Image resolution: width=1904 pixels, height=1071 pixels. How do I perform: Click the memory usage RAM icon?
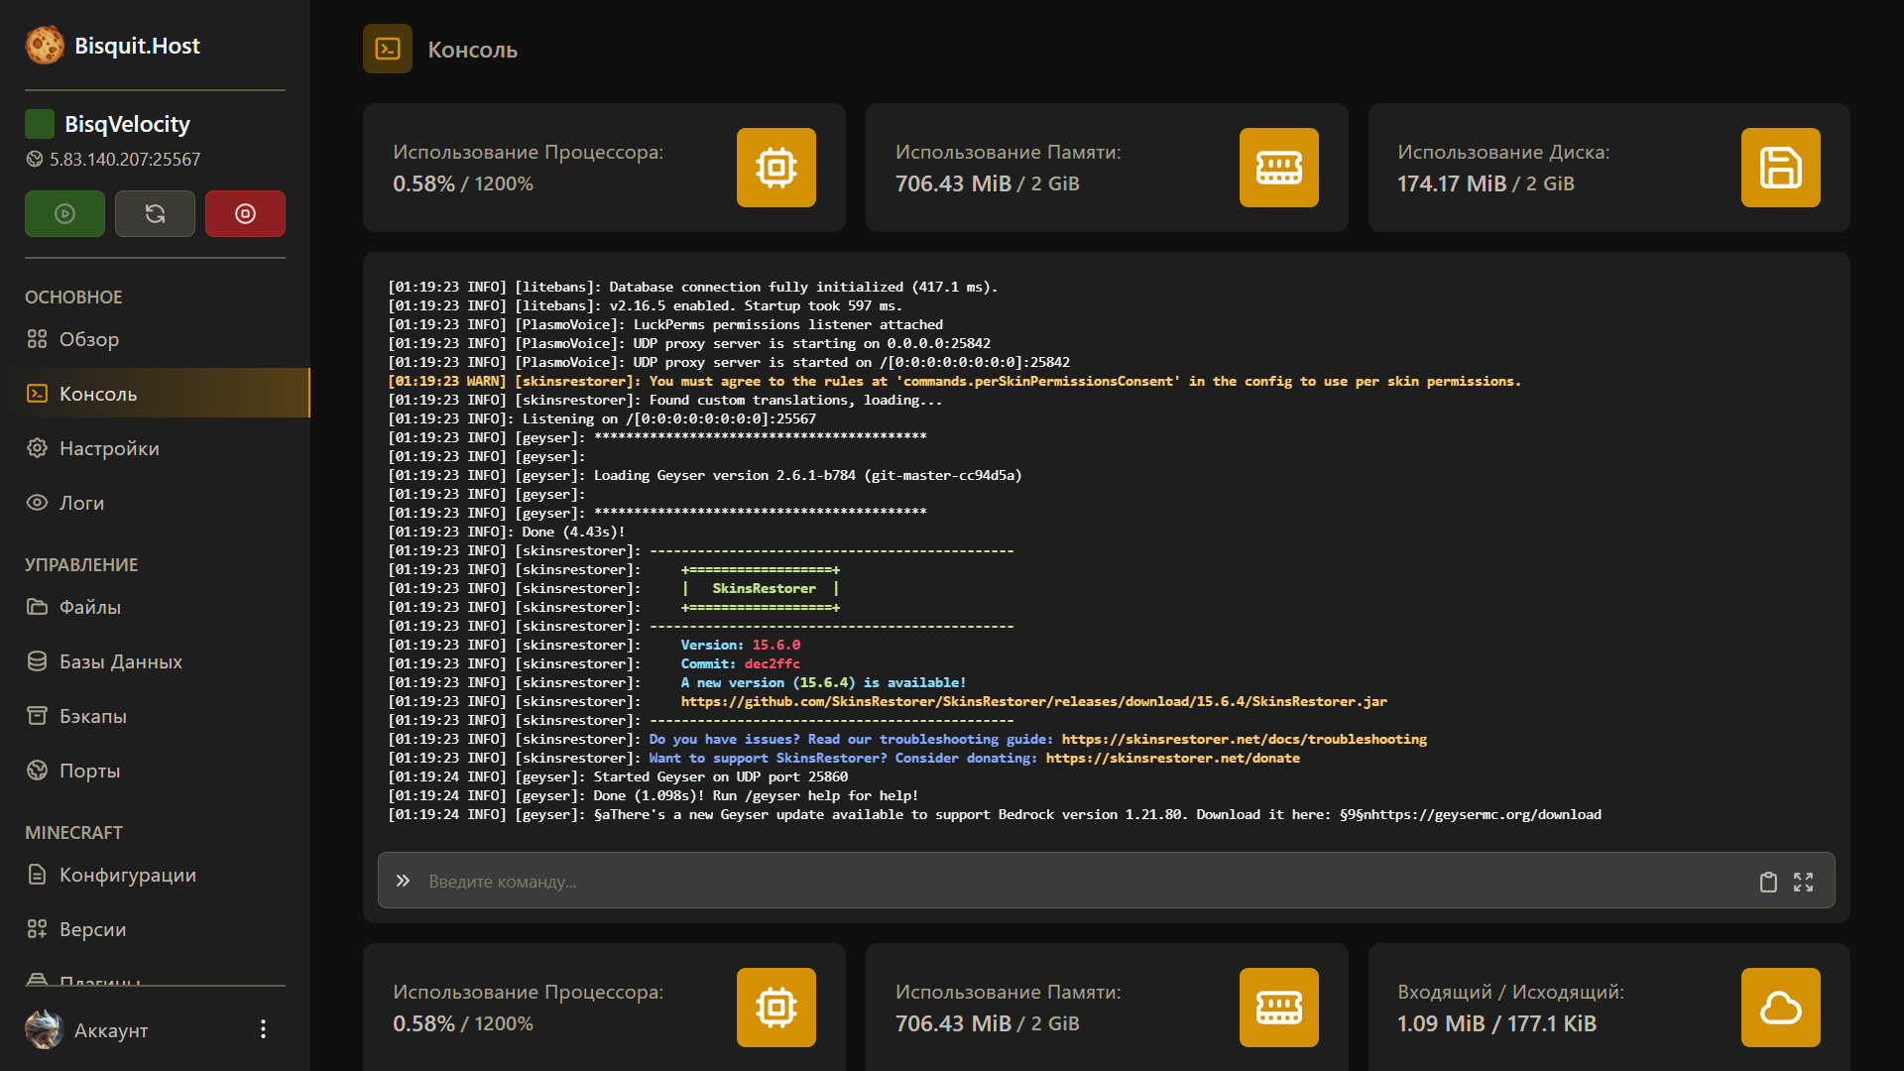[x=1278, y=168]
